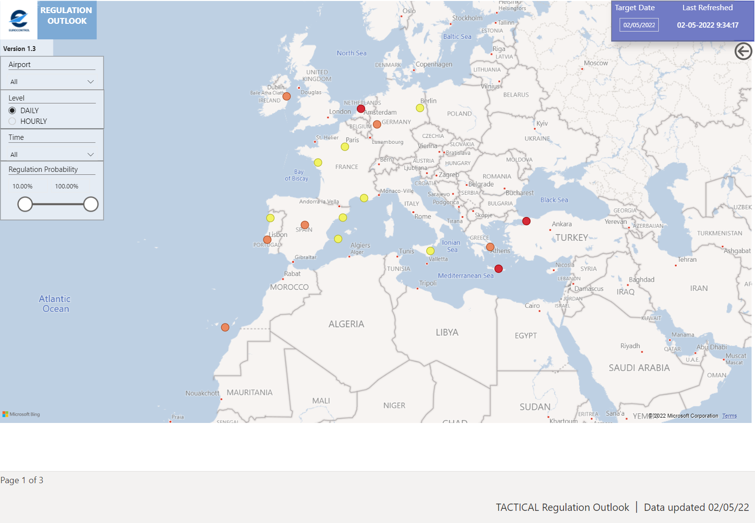The width and height of the screenshot is (755, 523).
Task: Click the Regulation Probability label
Action: (x=43, y=169)
